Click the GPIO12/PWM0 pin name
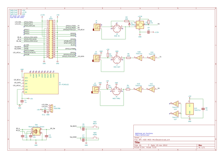 (71, 49)
